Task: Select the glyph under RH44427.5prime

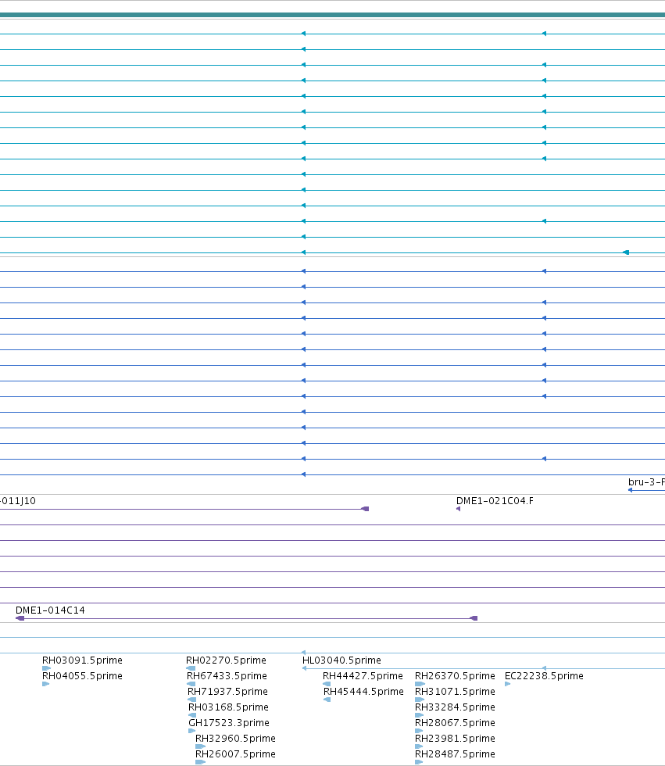Action: (327, 684)
